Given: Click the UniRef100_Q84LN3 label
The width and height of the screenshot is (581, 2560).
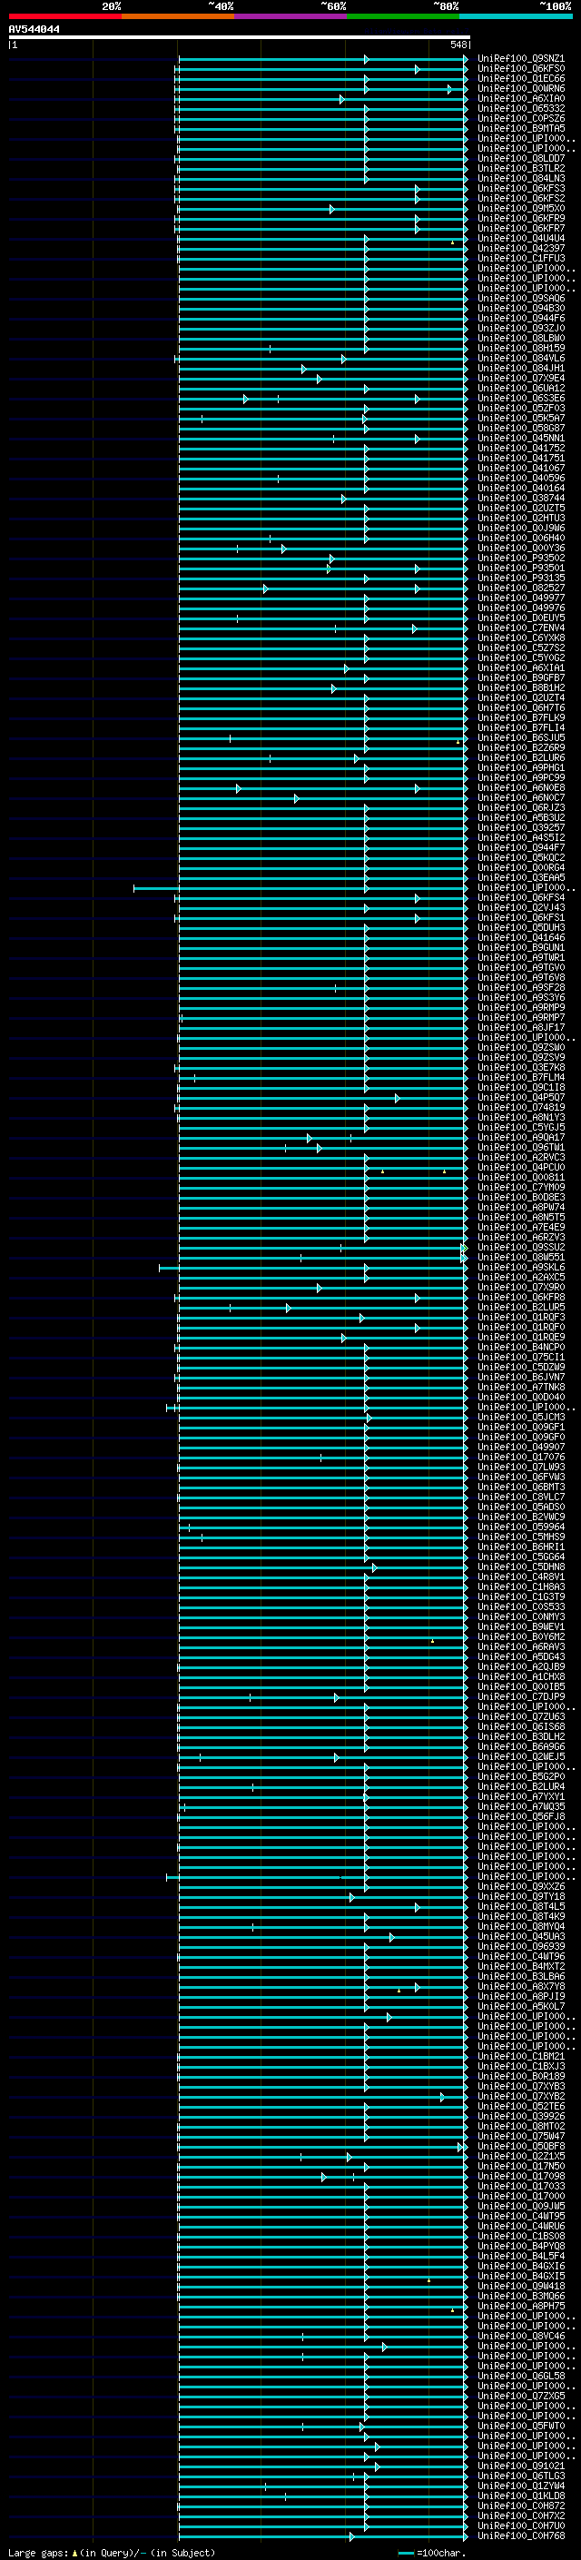Looking at the screenshot, I should [520, 179].
